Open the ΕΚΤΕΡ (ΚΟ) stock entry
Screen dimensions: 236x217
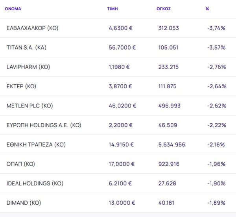tap(21, 86)
